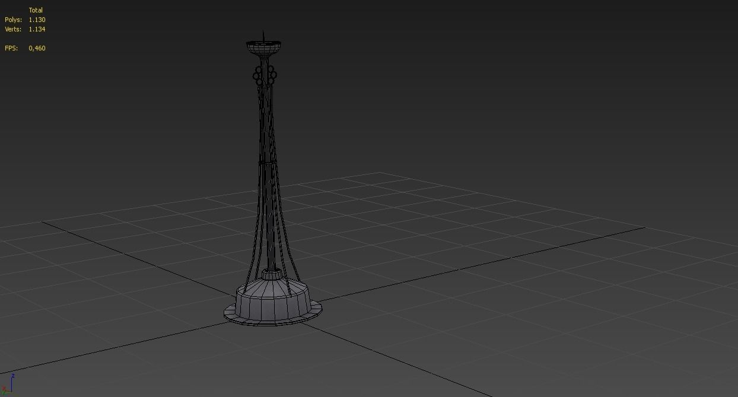Click the polygon count value 1.130
The image size is (738, 397).
click(x=37, y=20)
